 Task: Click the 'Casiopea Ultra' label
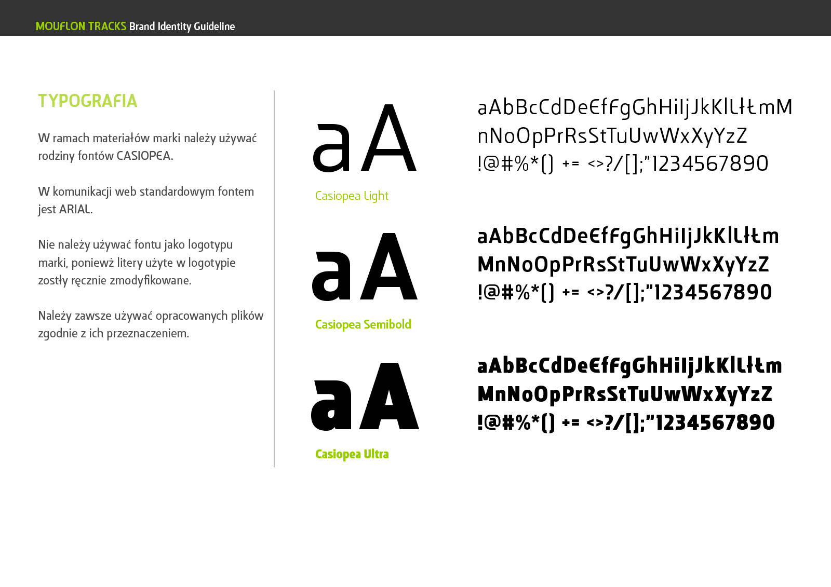[352, 454]
